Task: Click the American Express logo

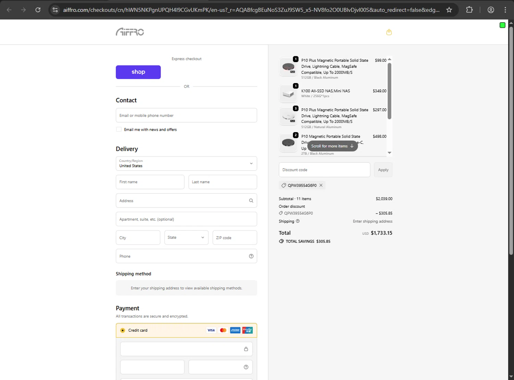Action: point(235,330)
